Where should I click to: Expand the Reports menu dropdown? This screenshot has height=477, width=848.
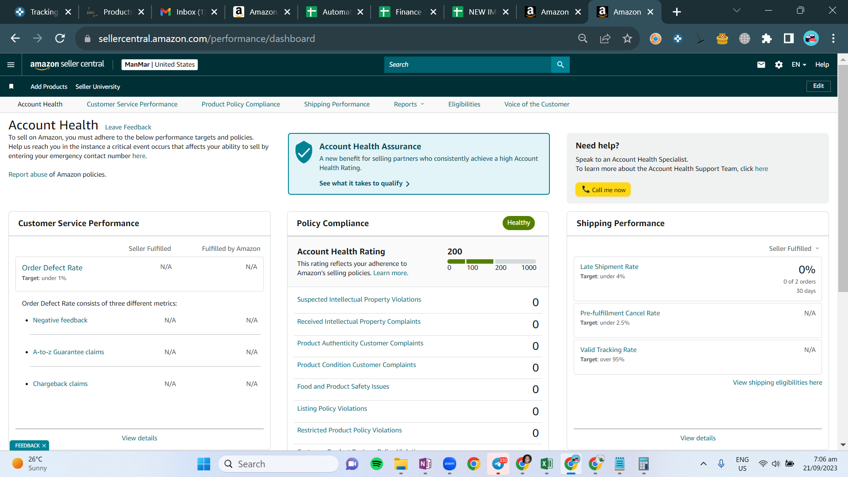[409, 104]
